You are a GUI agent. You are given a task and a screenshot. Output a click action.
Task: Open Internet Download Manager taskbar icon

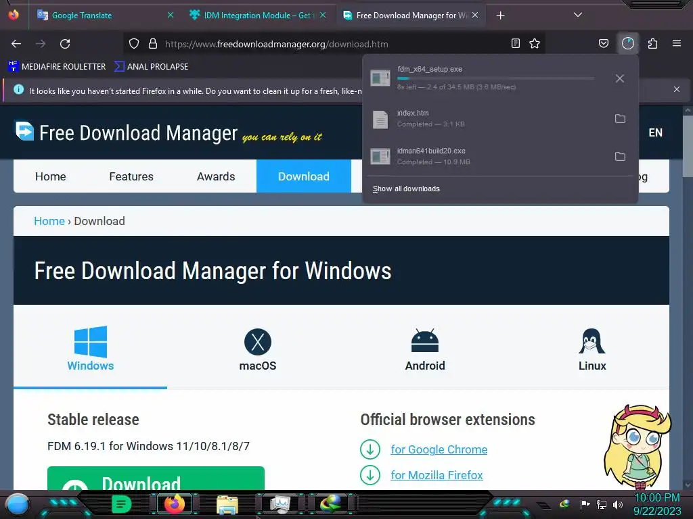tap(331, 503)
